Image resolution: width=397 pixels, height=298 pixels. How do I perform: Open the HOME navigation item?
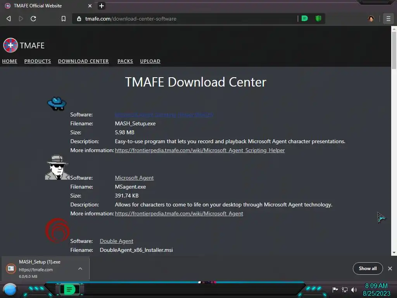(10, 61)
